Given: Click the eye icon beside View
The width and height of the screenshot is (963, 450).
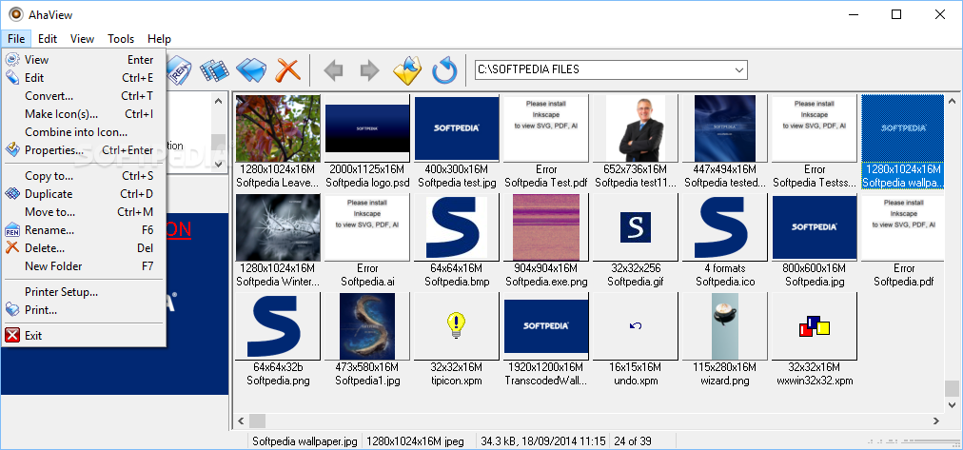Looking at the screenshot, I should (x=12, y=60).
